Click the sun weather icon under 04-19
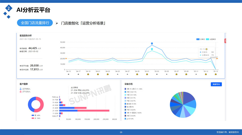Image resolution: width=242 pixels, height=135 pixels. 88,74
